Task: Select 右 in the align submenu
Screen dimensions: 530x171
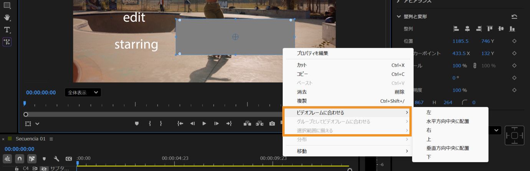Action: click(x=450, y=130)
